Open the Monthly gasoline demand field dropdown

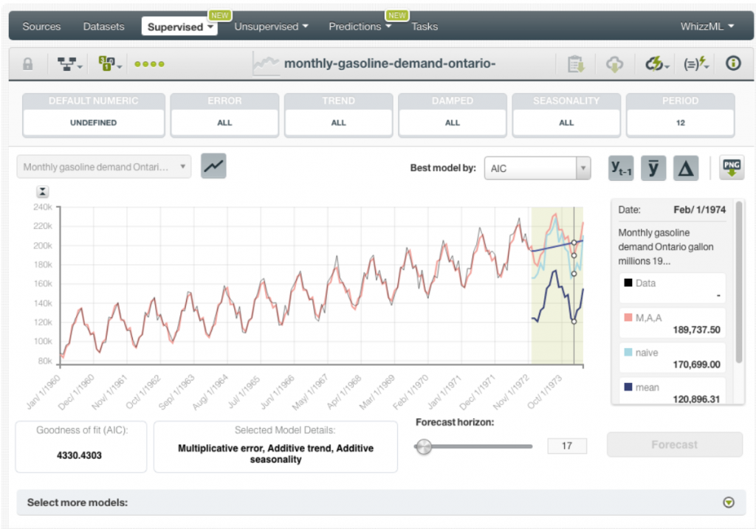click(103, 167)
